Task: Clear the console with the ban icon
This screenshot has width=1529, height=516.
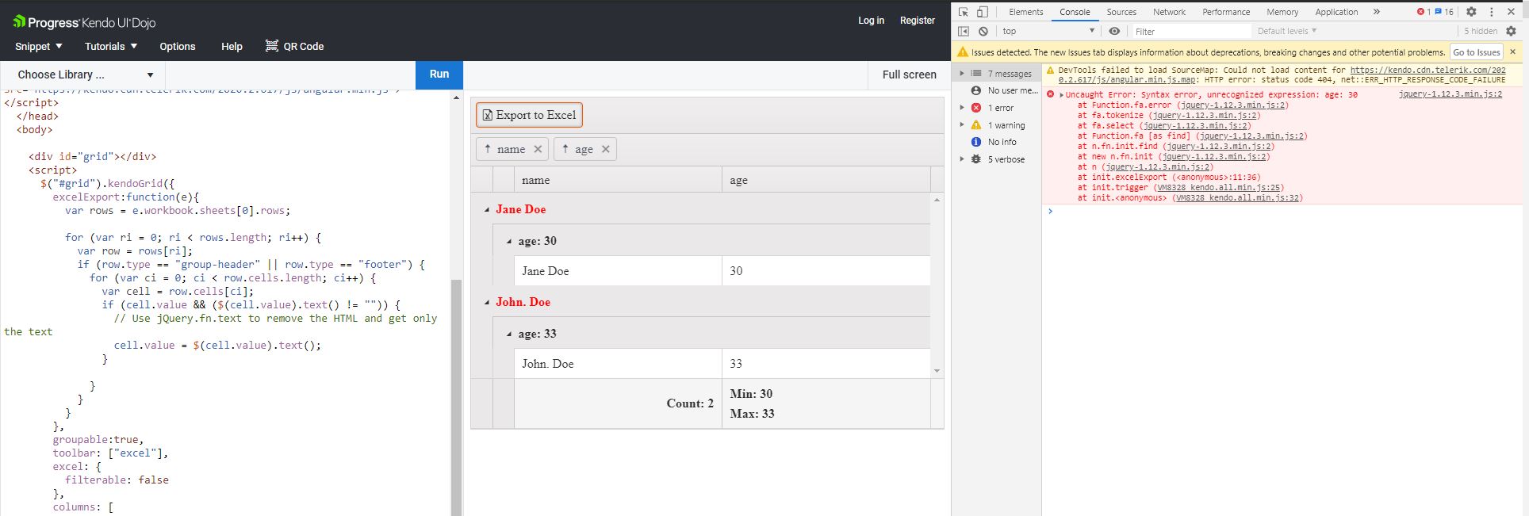Action: pos(983,31)
